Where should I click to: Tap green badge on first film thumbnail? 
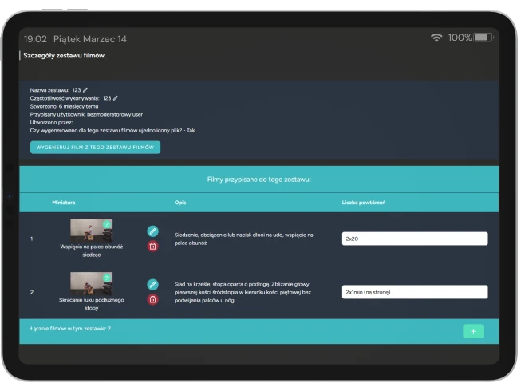tap(107, 224)
